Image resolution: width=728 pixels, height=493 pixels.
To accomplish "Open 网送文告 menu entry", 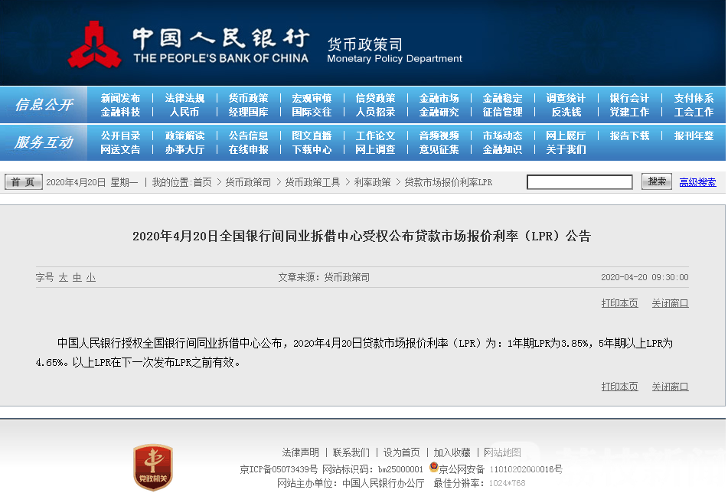I will coord(120,150).
